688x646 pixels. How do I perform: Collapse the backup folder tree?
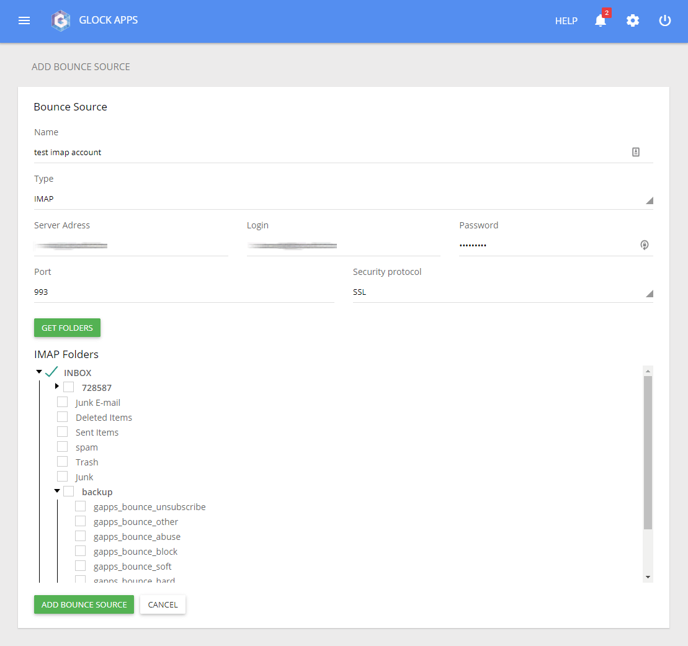57,491
